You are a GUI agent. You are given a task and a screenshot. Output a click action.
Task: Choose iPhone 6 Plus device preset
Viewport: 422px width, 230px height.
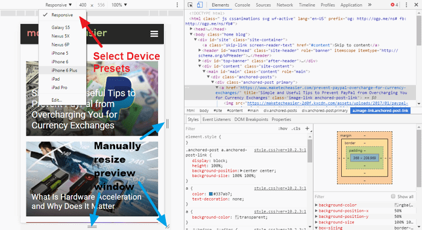pos(63,70)
